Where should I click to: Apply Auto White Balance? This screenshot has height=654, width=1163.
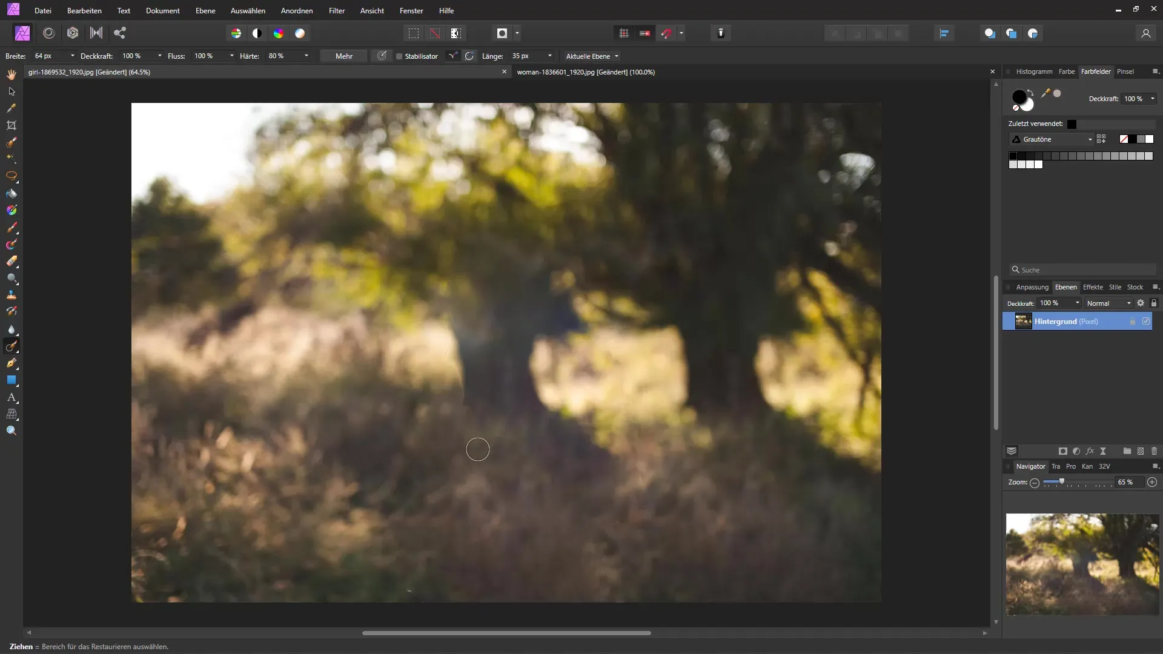300,33
